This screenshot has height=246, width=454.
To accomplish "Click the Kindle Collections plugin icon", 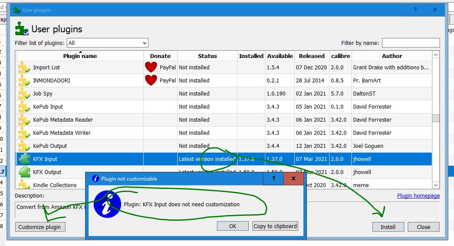I will pyautogui.click(x=24, y=184).
